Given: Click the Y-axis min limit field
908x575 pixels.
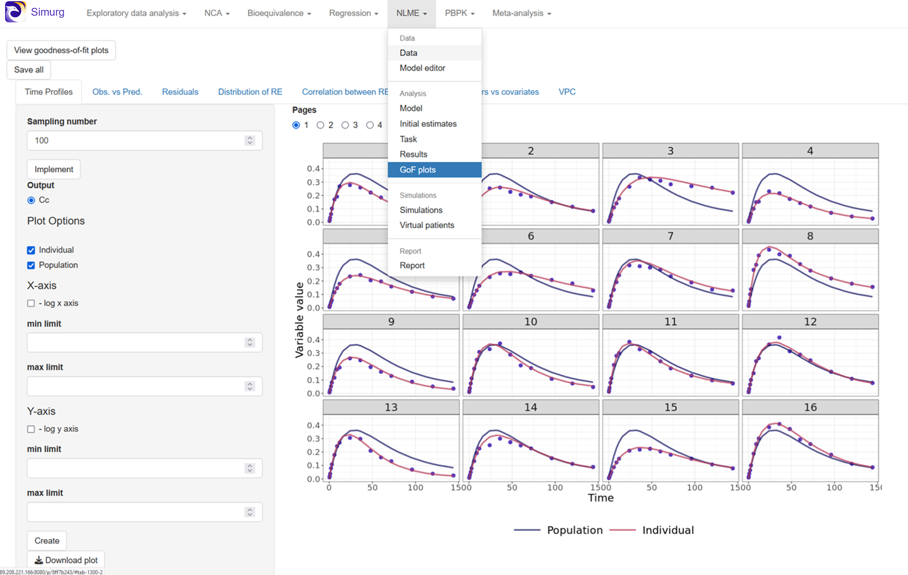Looking at the screenshot, I should coord(145,468).
